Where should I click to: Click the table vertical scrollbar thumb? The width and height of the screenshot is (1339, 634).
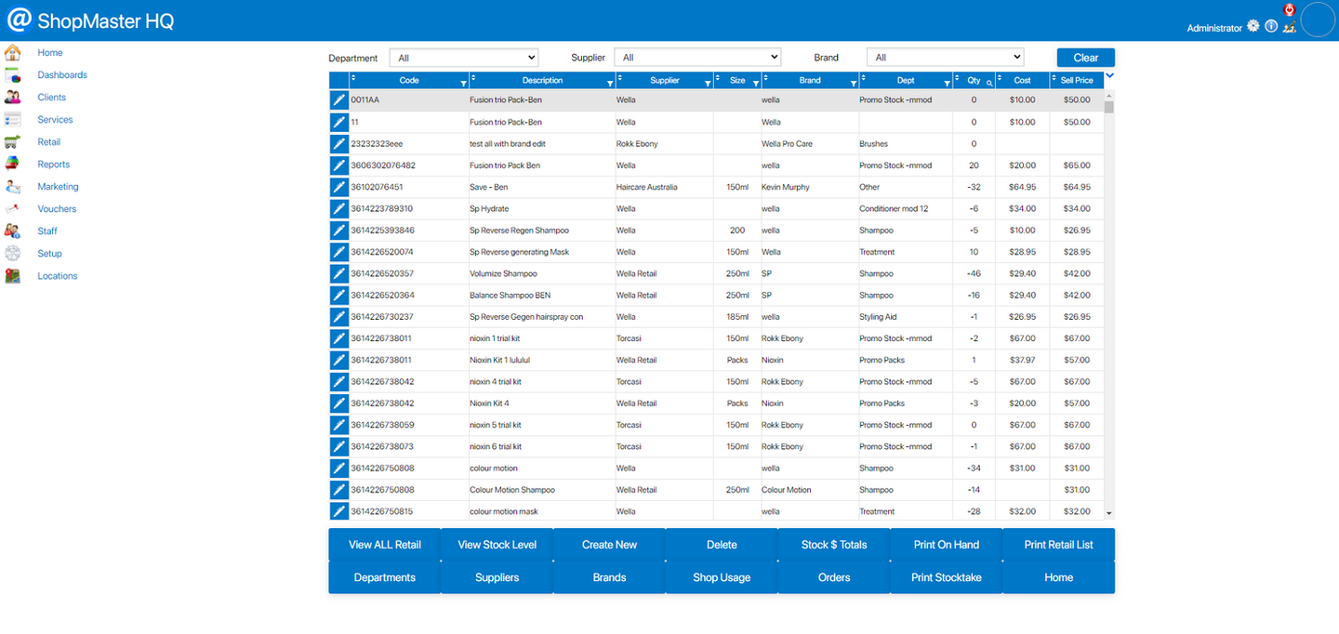(1108, 106)
